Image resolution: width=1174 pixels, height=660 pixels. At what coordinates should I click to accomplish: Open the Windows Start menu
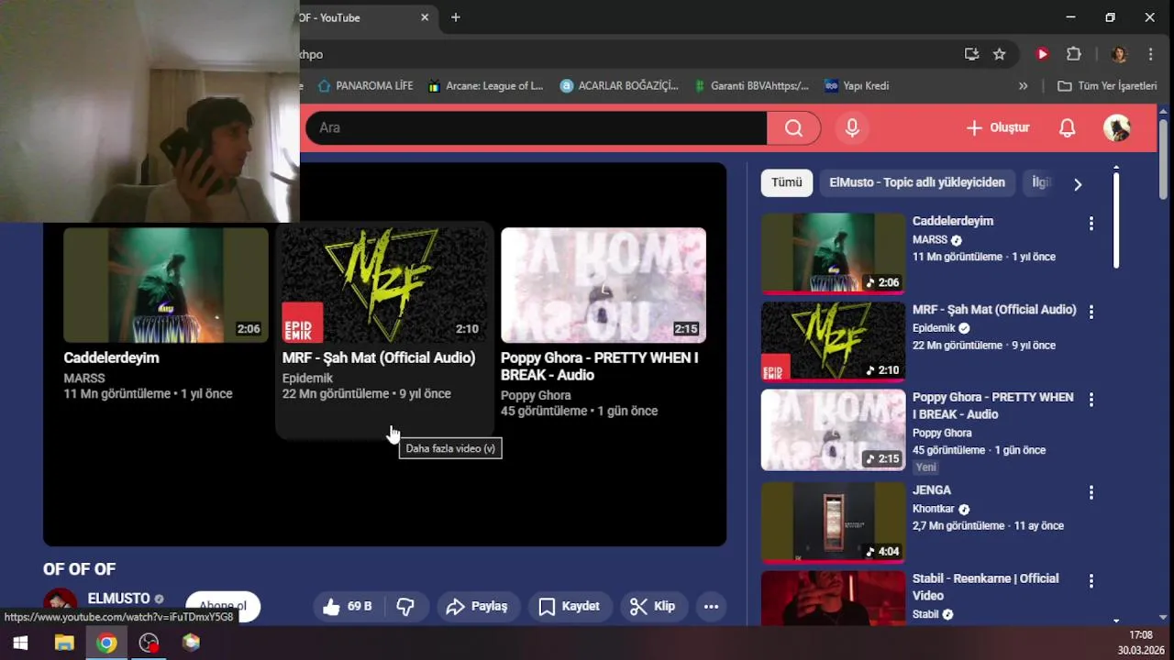20,643
